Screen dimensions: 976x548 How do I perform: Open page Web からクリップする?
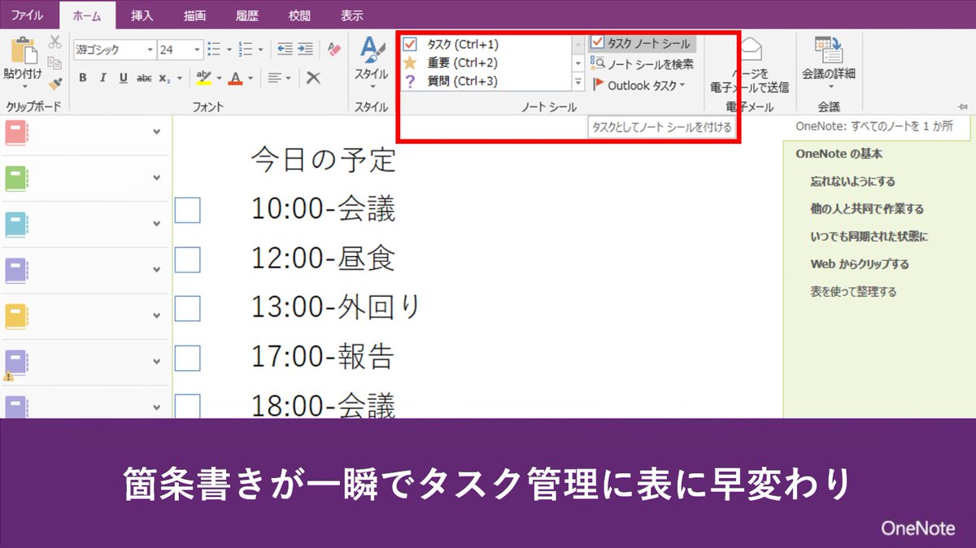(x=859, y=264)
